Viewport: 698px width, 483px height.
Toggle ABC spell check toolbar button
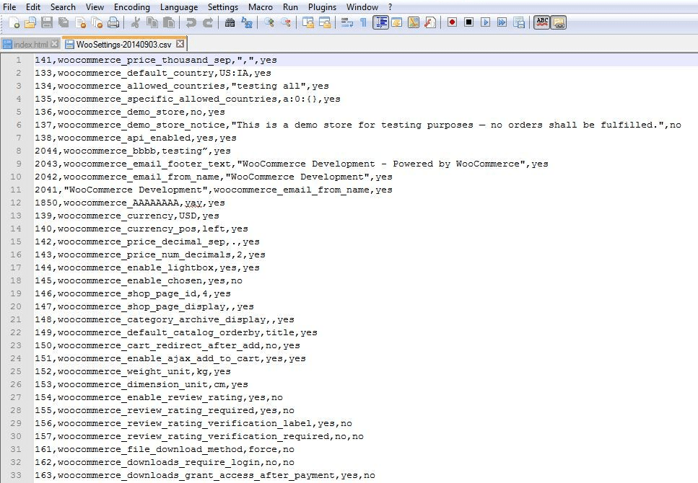pos(542,22)
